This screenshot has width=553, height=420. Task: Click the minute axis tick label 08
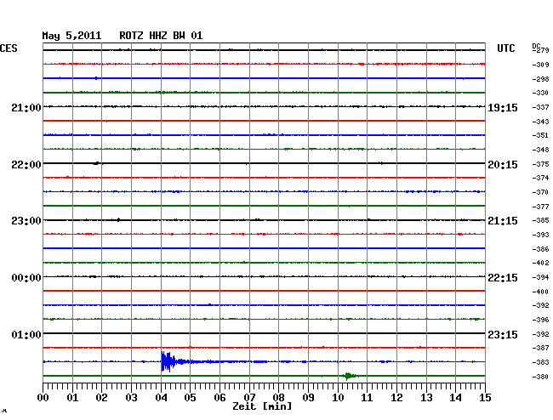pyautogui.click(x=278, y=398)
